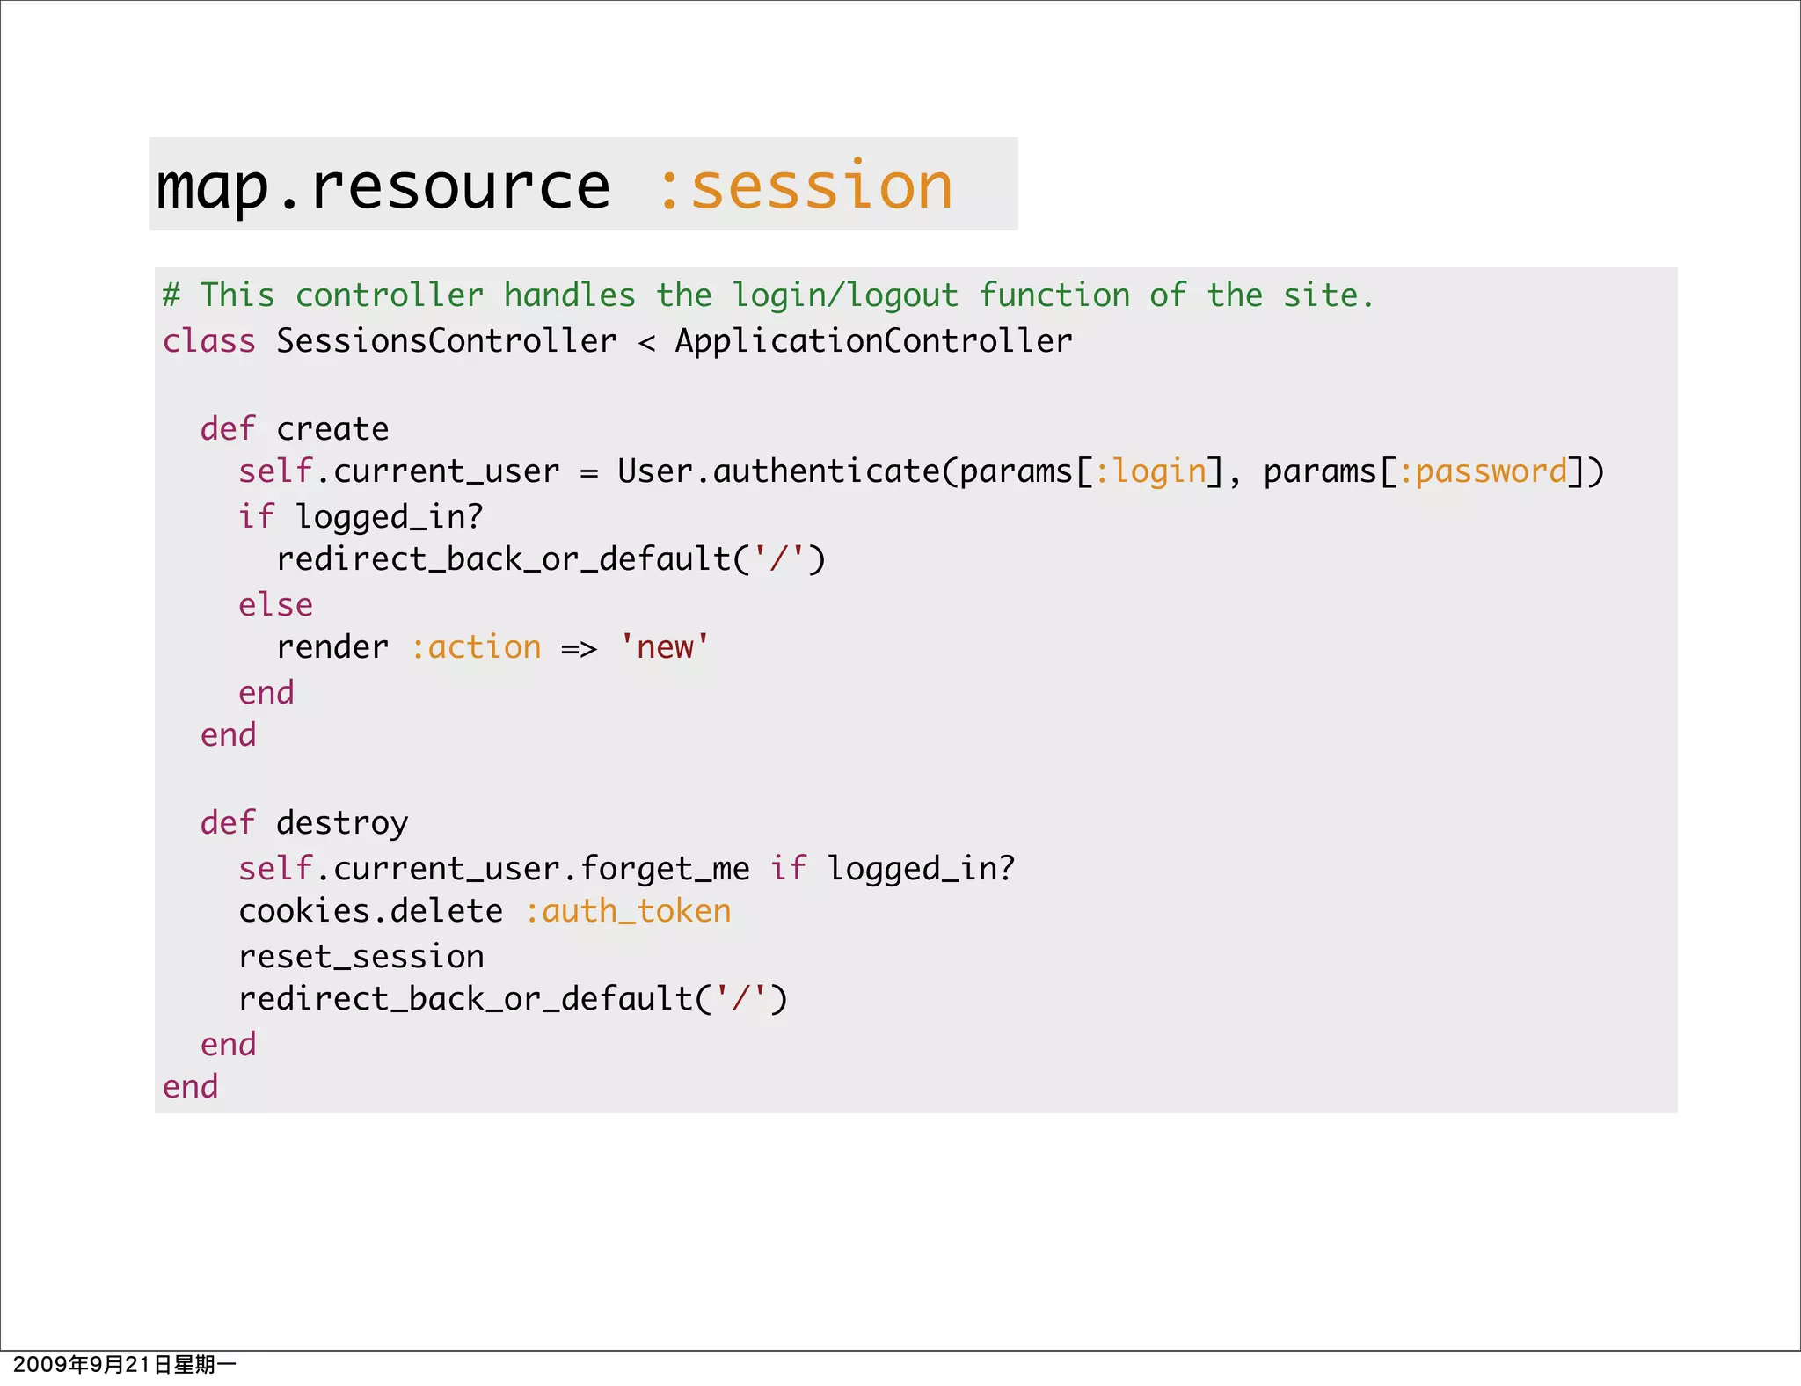The height and width of the screenshot is (1386, 1801).
Task: Click the 'reset_session' line
Action: pos(361,957)
